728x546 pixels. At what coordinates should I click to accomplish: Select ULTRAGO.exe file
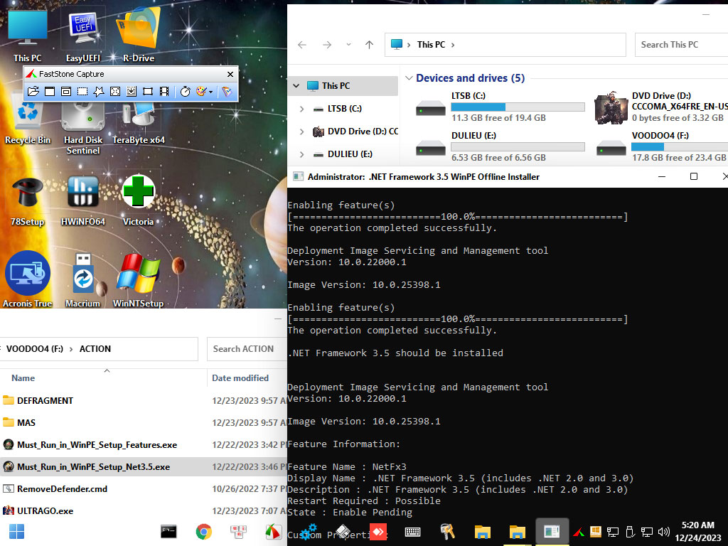click(x=144, y=510)
